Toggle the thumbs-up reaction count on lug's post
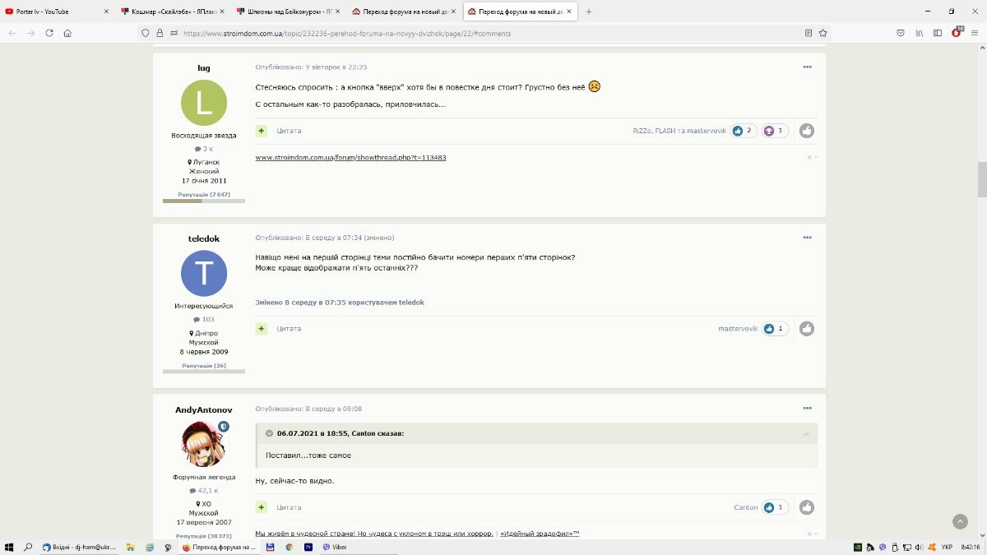 coord(744,131)
